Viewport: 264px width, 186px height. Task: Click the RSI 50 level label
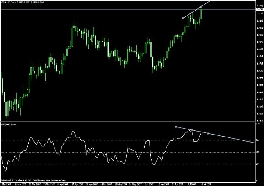click(x=257, y=152)
